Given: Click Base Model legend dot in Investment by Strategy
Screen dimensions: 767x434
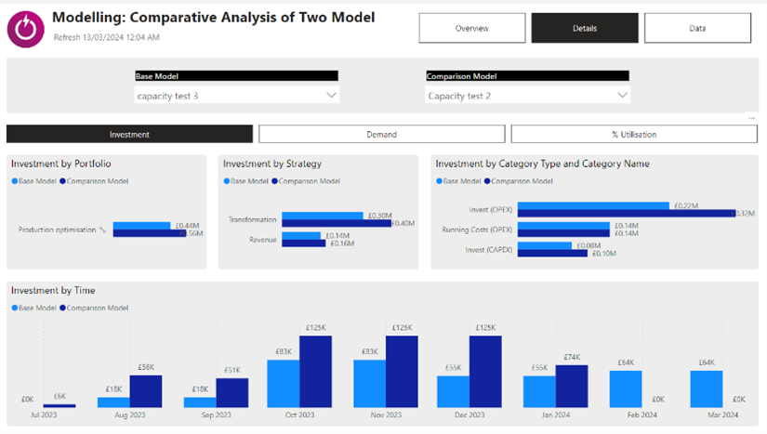Looking at the screenshot, I should (x=227, y=181).
